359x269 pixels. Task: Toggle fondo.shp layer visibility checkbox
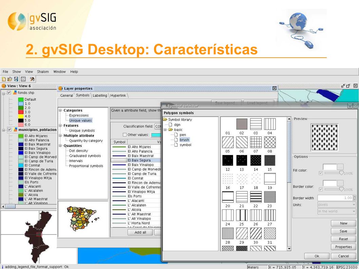pyautogui.click(x=9, y=93)
